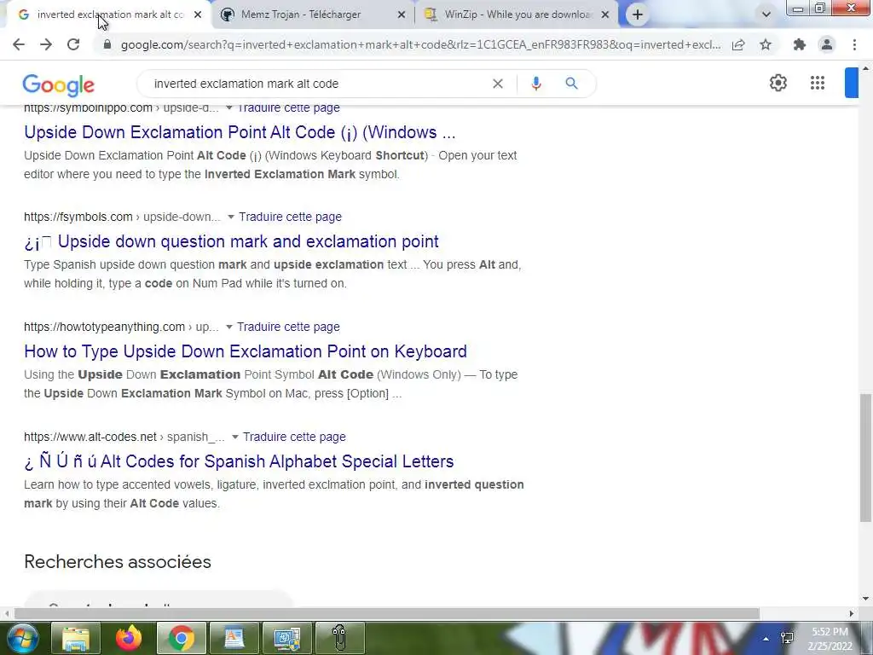Click Traduire cette page for alt-codes.net result
873x655 pixels.
click(x=294, y=437)
